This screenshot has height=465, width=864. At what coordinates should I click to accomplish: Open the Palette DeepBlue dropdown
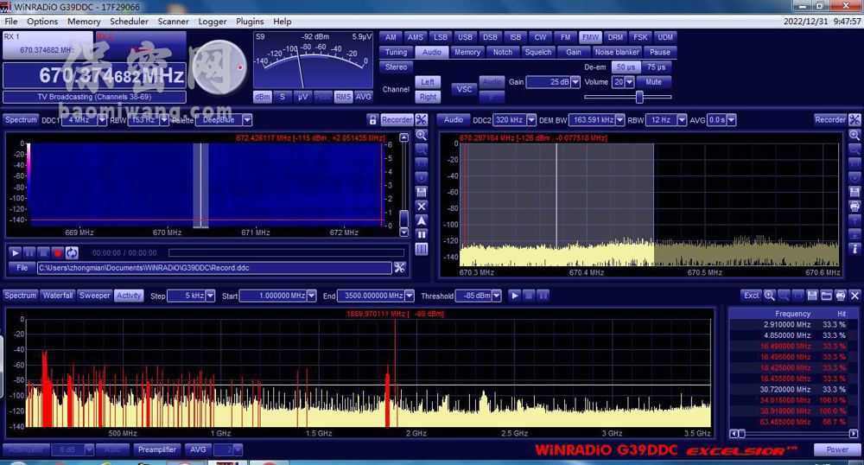coord(247,120)
